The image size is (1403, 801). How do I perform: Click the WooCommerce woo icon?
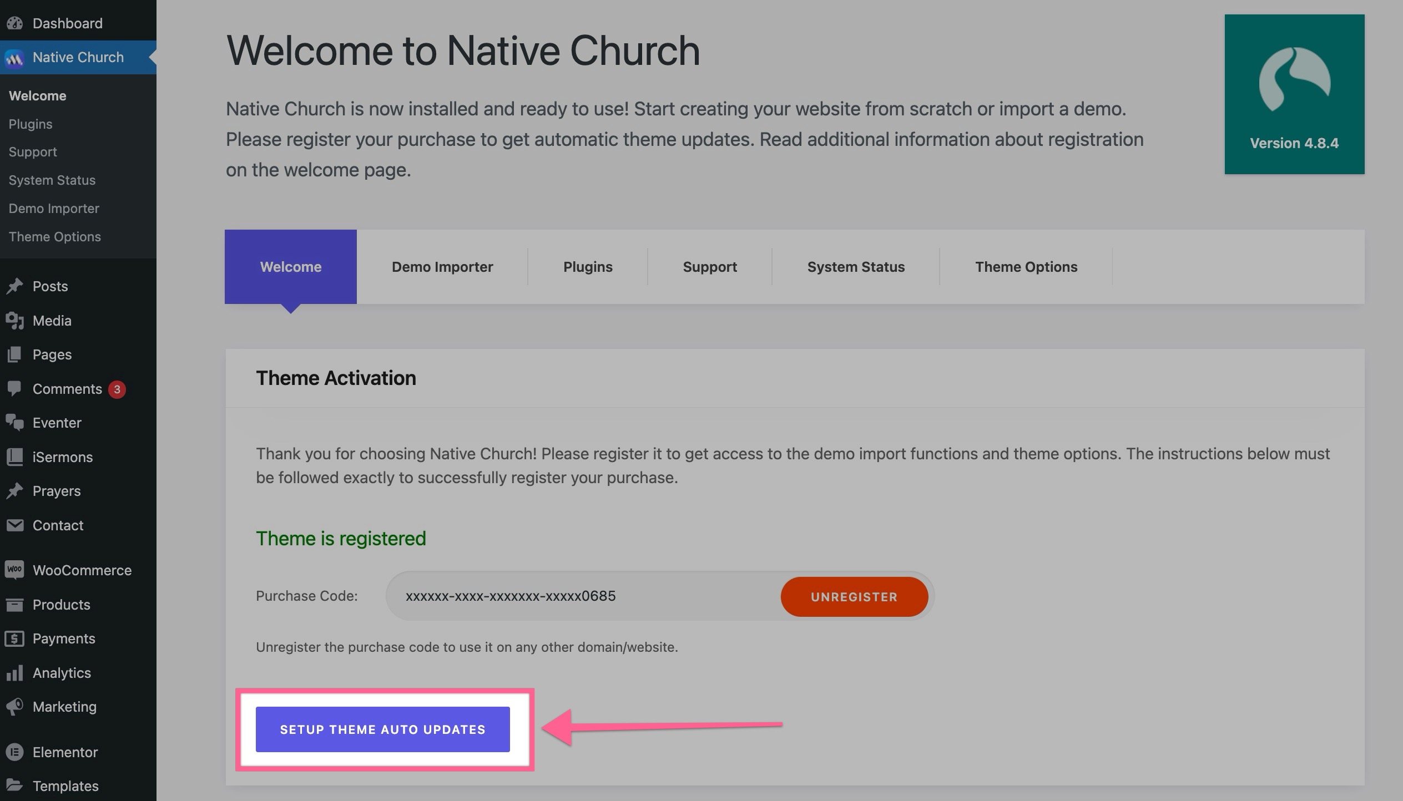tap(15, 570)
